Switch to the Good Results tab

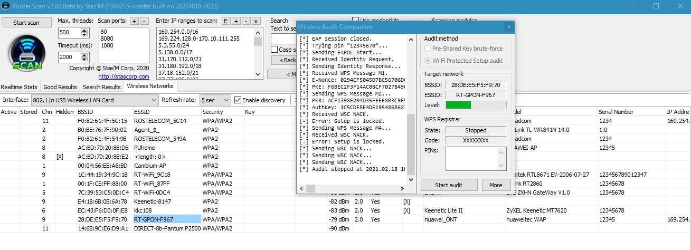coord(60,87)
